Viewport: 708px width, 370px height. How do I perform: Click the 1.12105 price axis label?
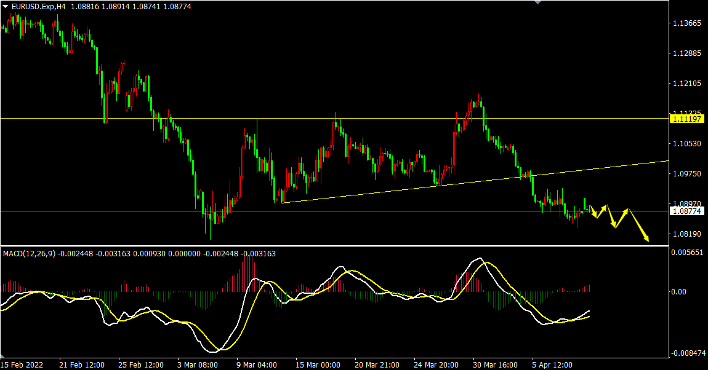(687, 84)
